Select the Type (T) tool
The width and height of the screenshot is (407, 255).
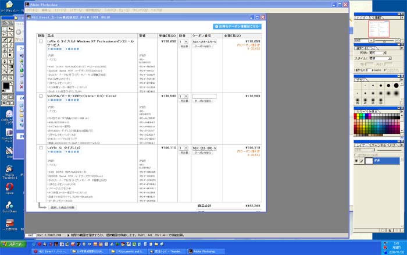[x=10, y=62]
